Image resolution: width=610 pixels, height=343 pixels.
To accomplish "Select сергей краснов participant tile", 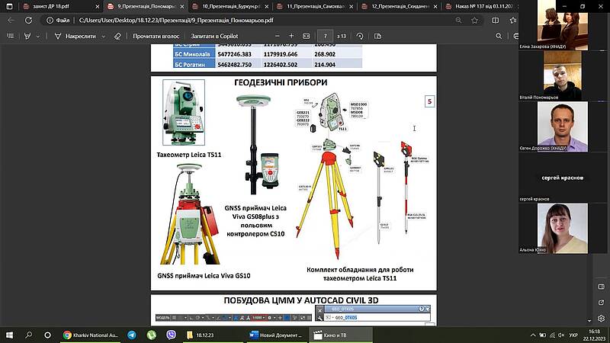I will (563, 178).
